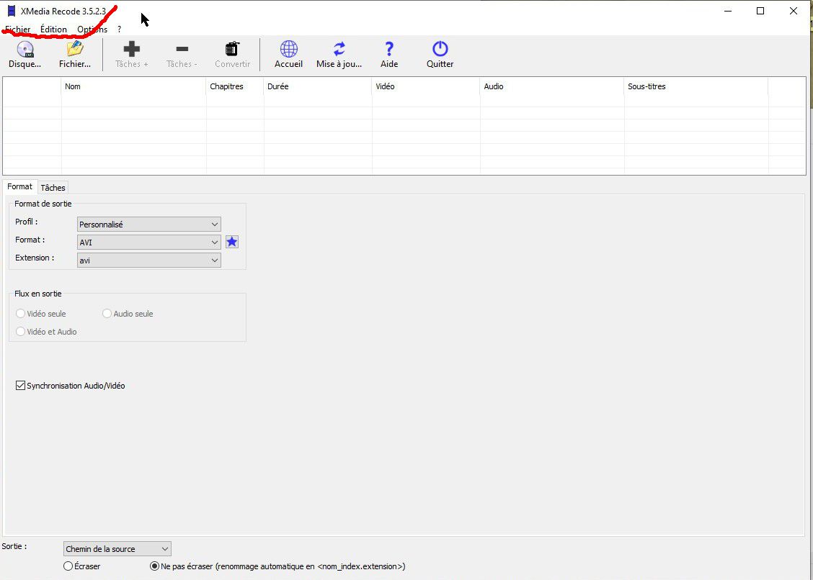
Task: Toggle Synchronisation Audio/Vidéo checkbox
Action: pos(20,385)
